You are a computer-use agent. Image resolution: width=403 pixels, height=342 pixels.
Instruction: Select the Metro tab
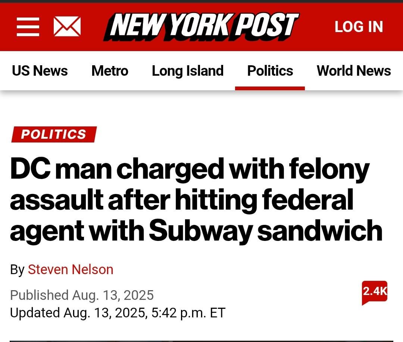pos(110,70)
